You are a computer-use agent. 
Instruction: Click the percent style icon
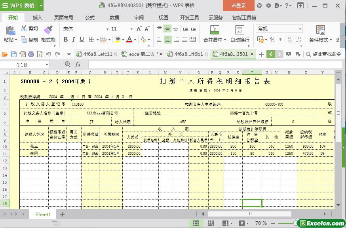[272, 40]
